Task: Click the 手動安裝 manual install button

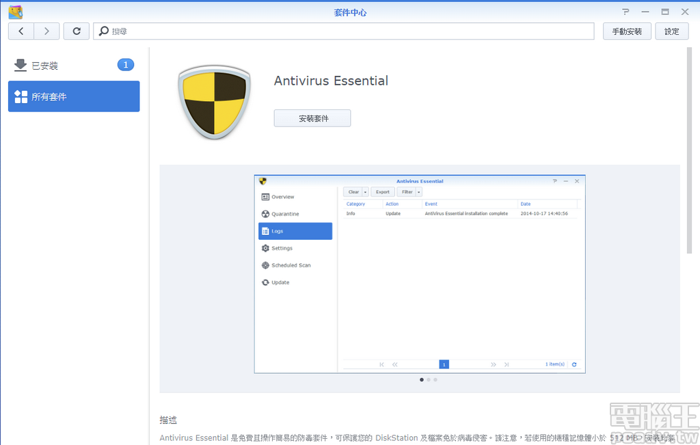Action: pyautogui.click(x=626, y=31)
